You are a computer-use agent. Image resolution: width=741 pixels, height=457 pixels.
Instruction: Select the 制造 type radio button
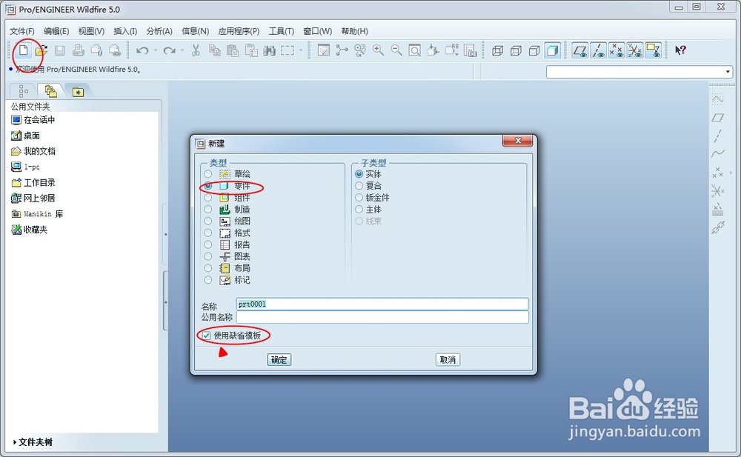[208, 210]
